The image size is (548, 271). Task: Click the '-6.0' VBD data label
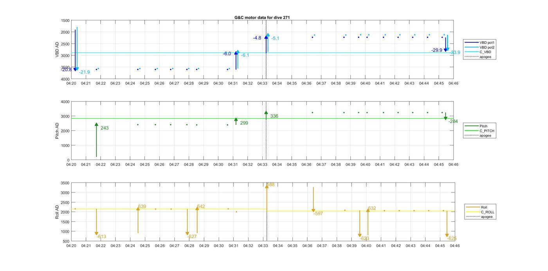coord(227,54)
